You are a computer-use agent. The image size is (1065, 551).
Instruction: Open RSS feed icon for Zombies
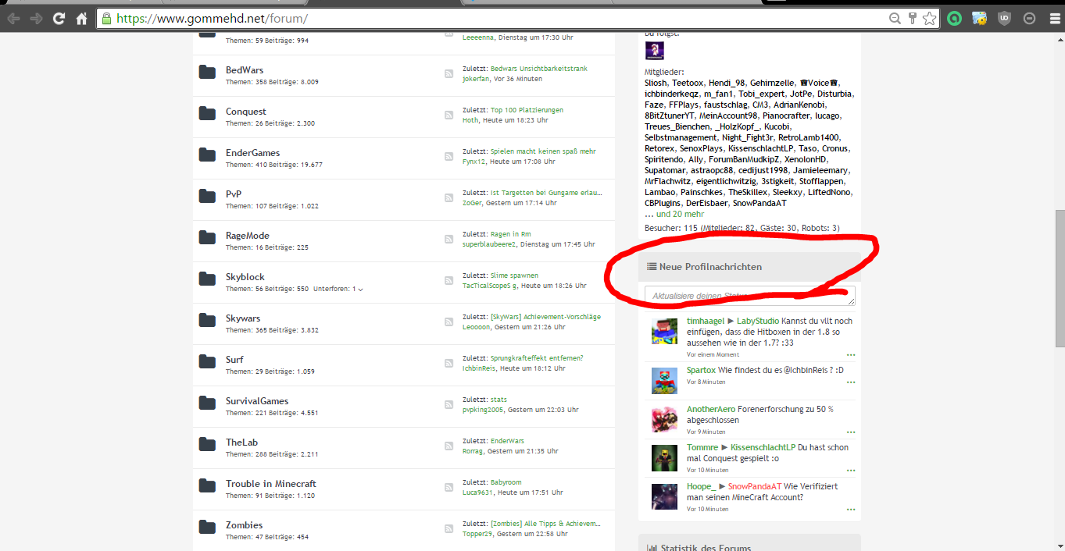point(449,528)
